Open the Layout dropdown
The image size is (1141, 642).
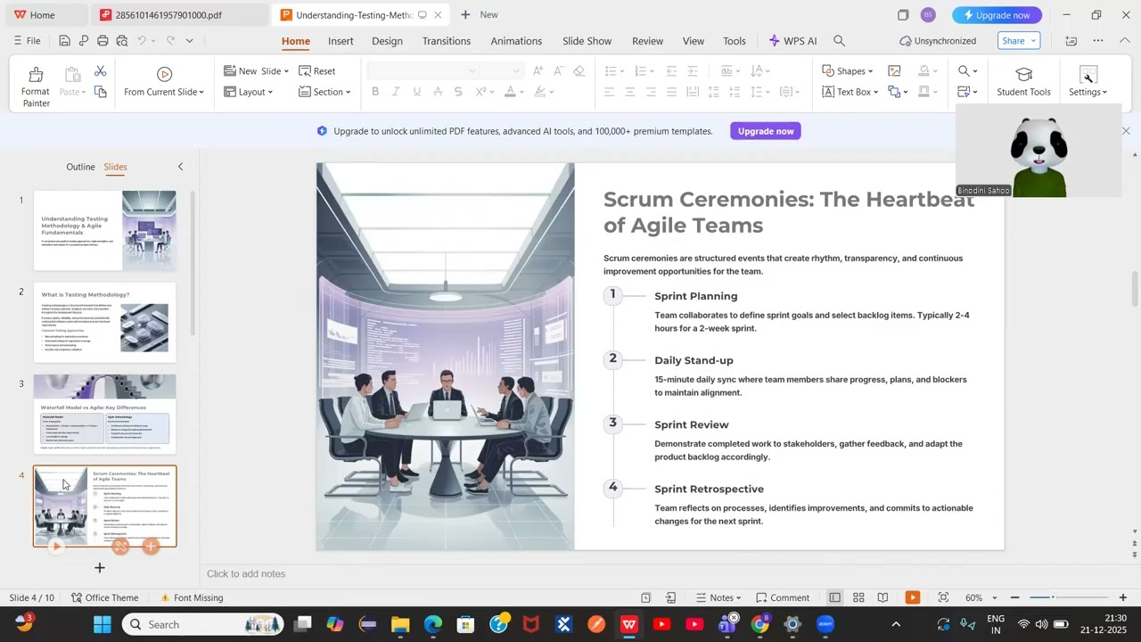tap(248, 92)
